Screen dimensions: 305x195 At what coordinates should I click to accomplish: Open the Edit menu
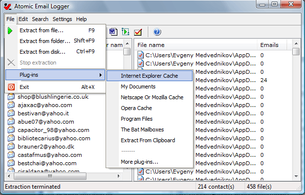[23, 19]
